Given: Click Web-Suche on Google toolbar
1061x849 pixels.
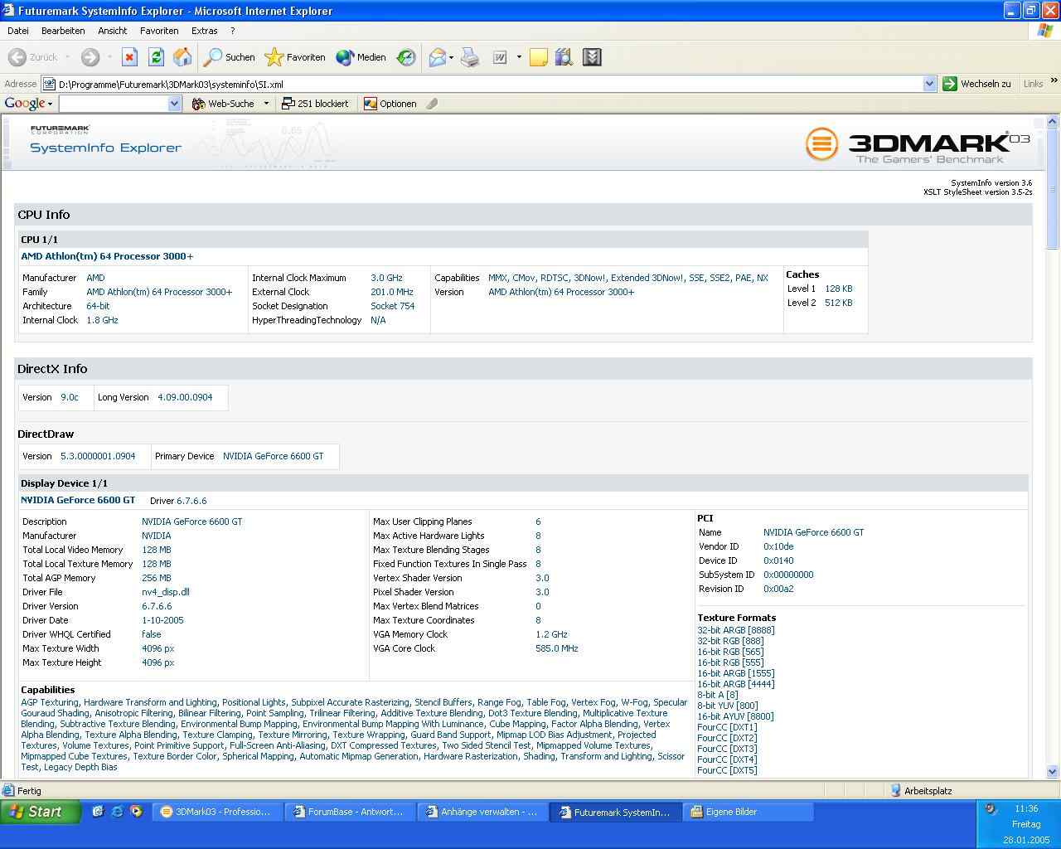Looking at the screenshot, I should (223, 104).
